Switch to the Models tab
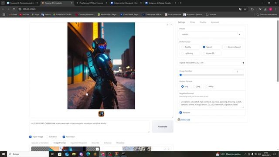 pos(203,22)
